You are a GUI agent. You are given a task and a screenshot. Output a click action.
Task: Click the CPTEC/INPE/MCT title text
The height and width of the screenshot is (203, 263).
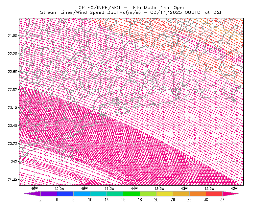(x=100, y=8)
